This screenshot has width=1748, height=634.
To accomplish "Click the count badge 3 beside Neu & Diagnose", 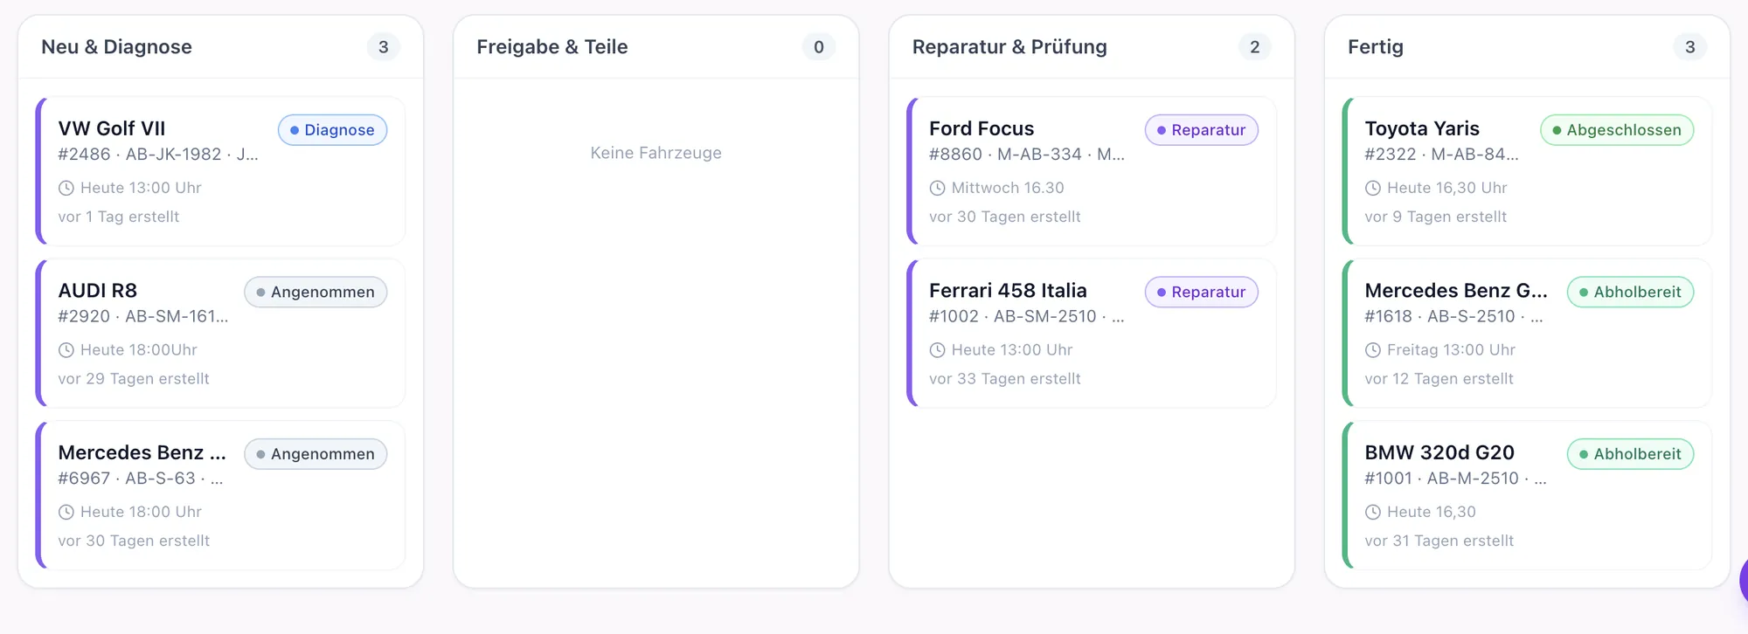I will coord(383,47).
